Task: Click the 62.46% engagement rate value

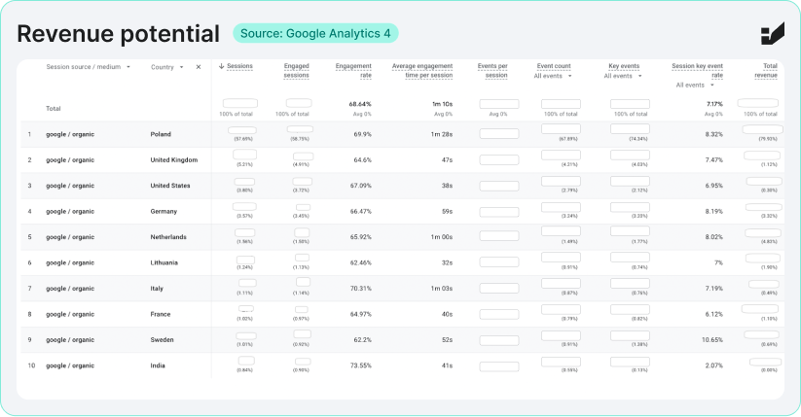Action: 361,262
